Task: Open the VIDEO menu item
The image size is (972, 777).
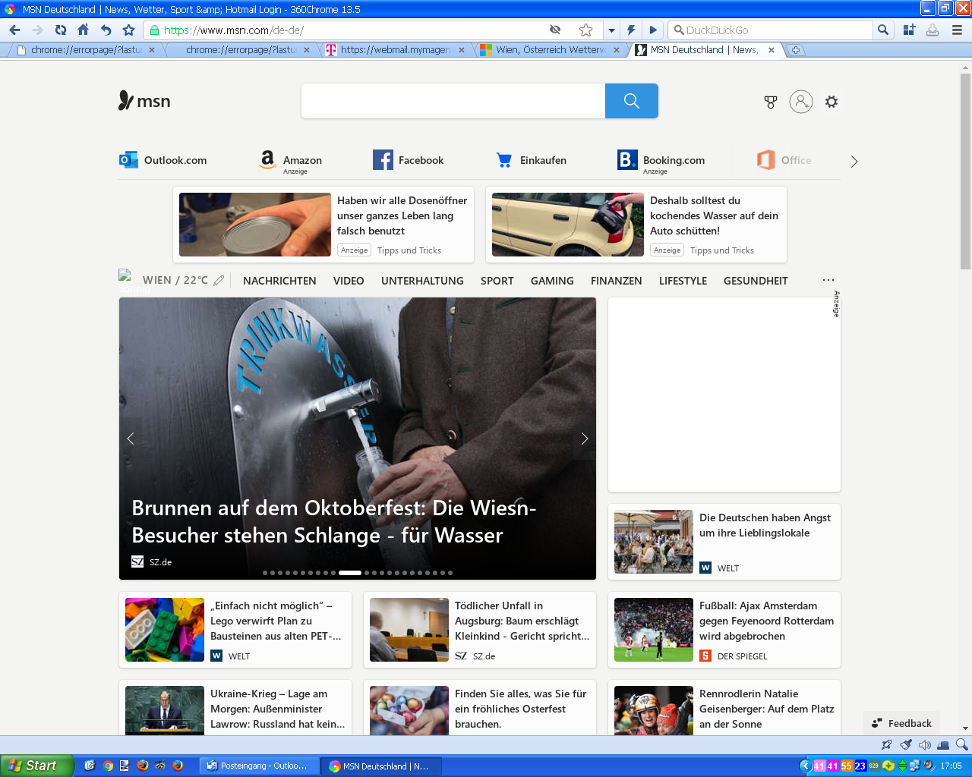Action: 349,281
